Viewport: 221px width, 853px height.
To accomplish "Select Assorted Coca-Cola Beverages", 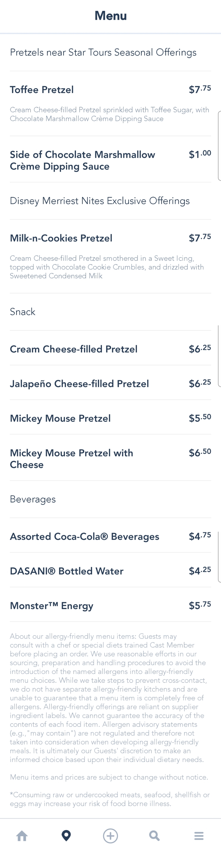I will pyautogui.click(x=84, y=537).
